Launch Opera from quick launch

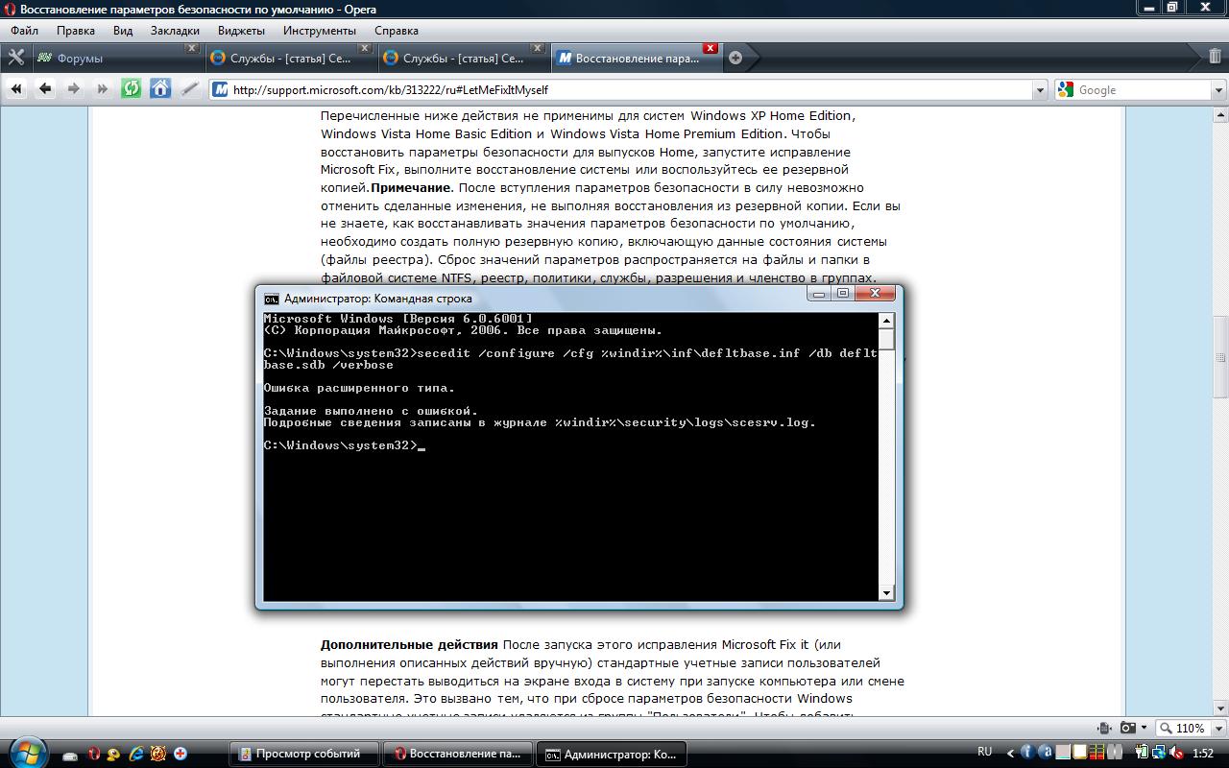coord(94,754)
